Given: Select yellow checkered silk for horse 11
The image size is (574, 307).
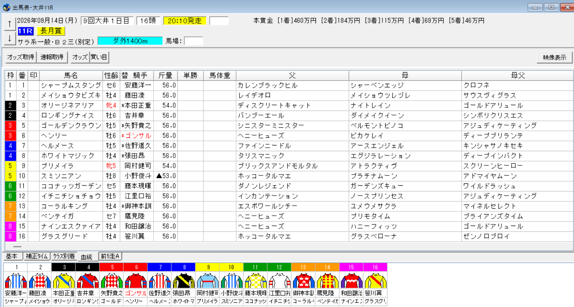Looking at the screenshot, I should [255, 281].
